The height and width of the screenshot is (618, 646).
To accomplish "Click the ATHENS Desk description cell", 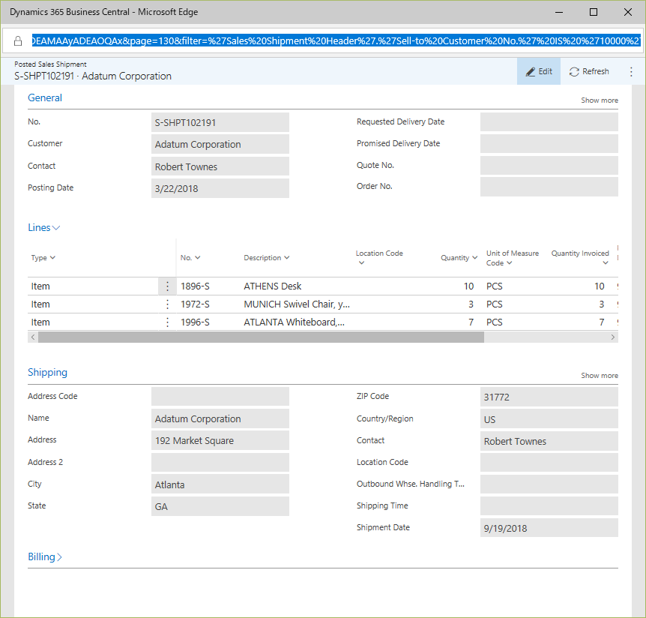I will 272,286.
